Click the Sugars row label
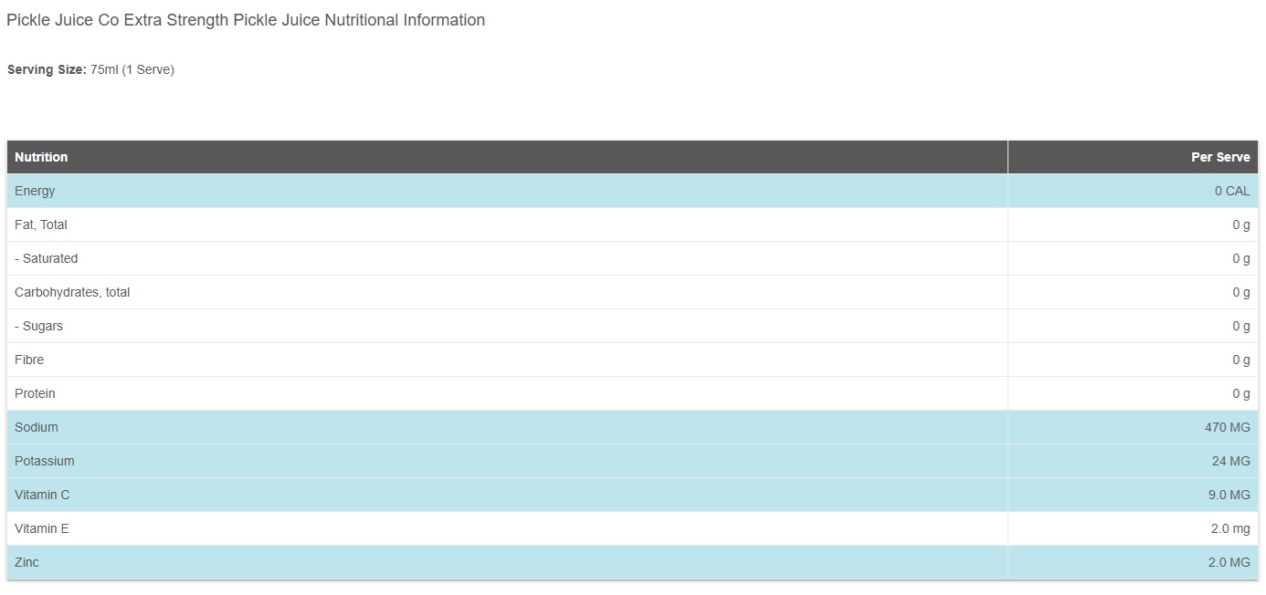 click(x=39, y=326)
